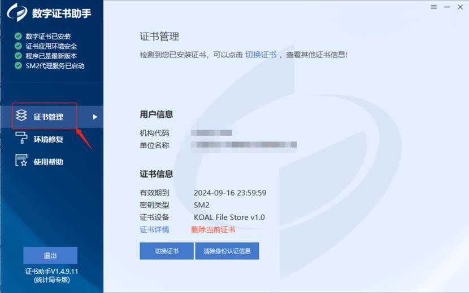The width and height of the screenshot is (469, 293).
Task: Click the green check beside 数字证书已安装
Action: click(x=18, y=37)
